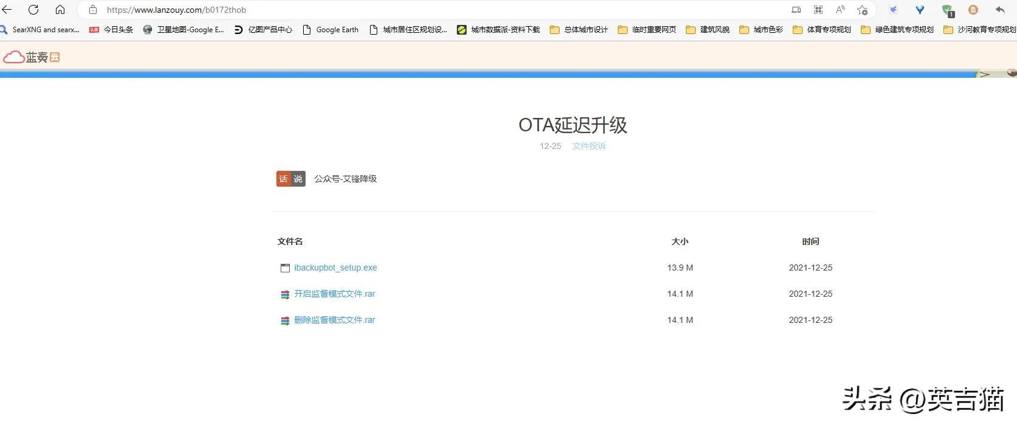
Task: Open the 亿图产品中心 bookmark
Action: coord(263,29)
